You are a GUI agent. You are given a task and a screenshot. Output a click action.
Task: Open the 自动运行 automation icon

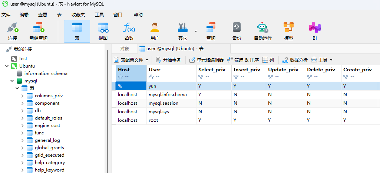pyautogui.click(x=263, y=32)
